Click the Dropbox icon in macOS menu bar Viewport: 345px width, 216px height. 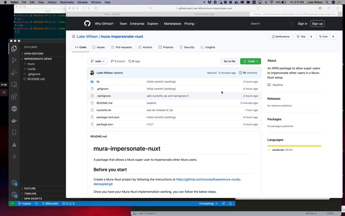tap(209, 2)
